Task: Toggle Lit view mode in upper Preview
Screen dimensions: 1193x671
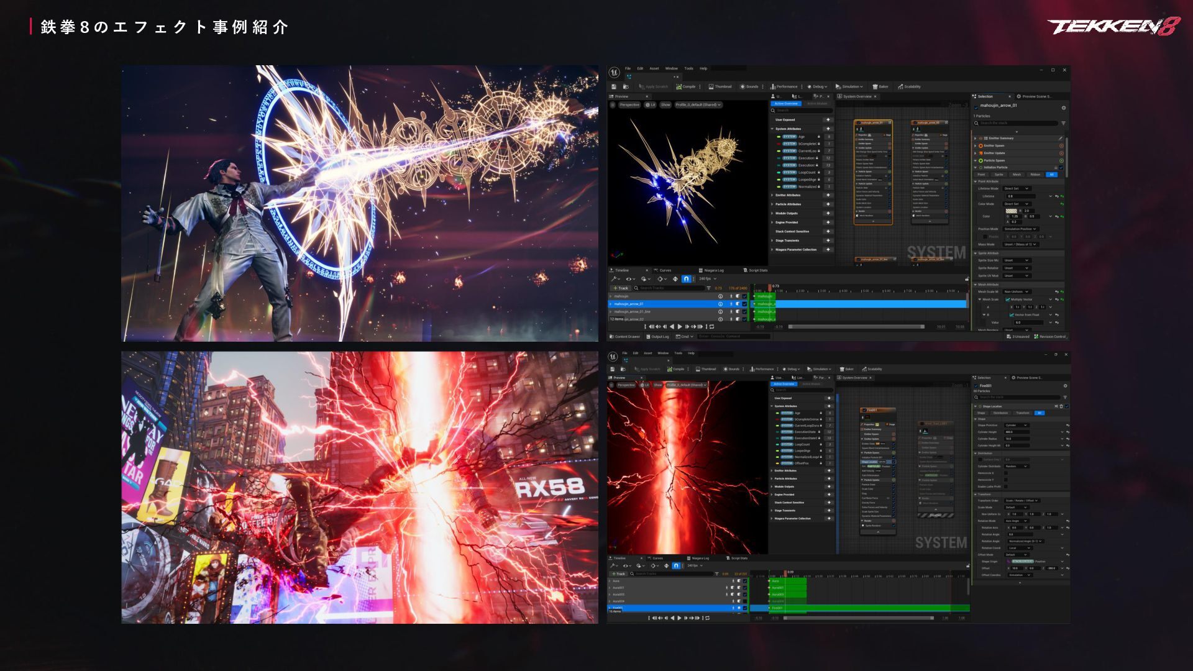Action: pos(651,105)
